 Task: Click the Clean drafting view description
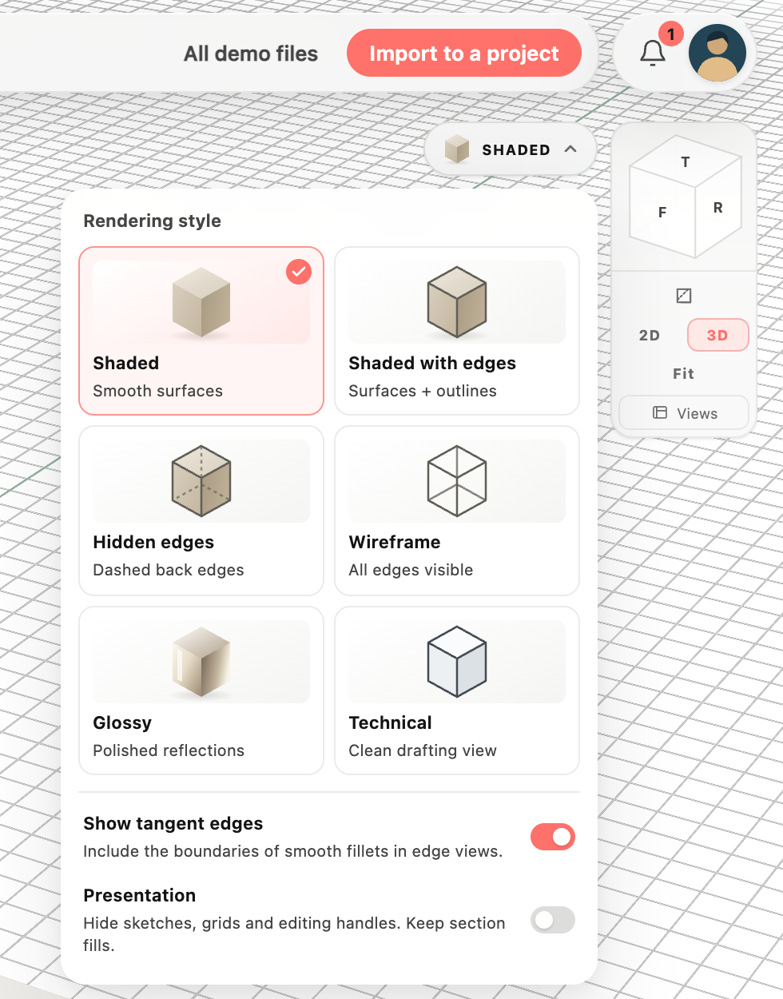tap(423, 750)
